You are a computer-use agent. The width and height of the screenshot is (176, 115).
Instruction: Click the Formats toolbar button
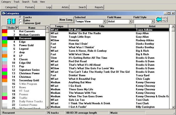click(x=26, y=7)
